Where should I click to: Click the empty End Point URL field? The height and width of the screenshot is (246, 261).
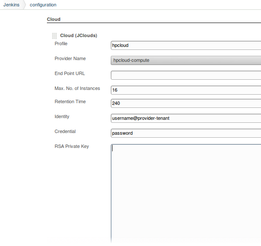[186, 75]
